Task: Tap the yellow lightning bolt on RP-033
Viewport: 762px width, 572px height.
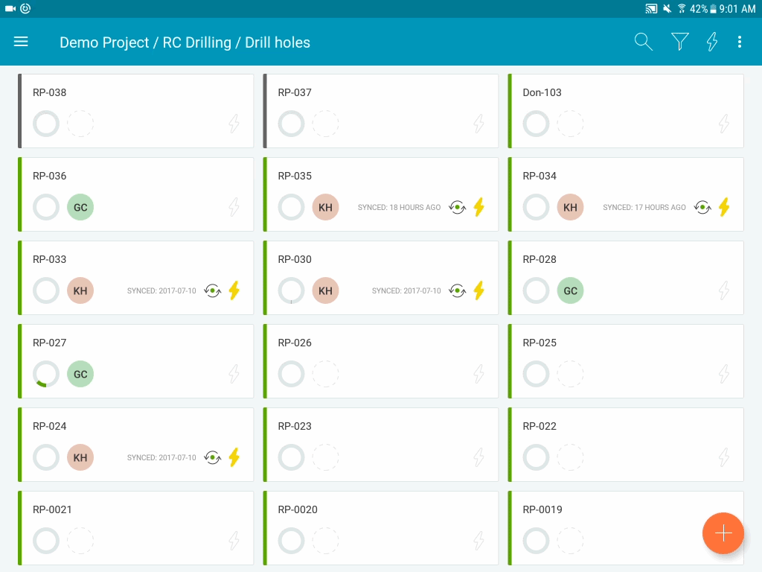Action: 234,290
